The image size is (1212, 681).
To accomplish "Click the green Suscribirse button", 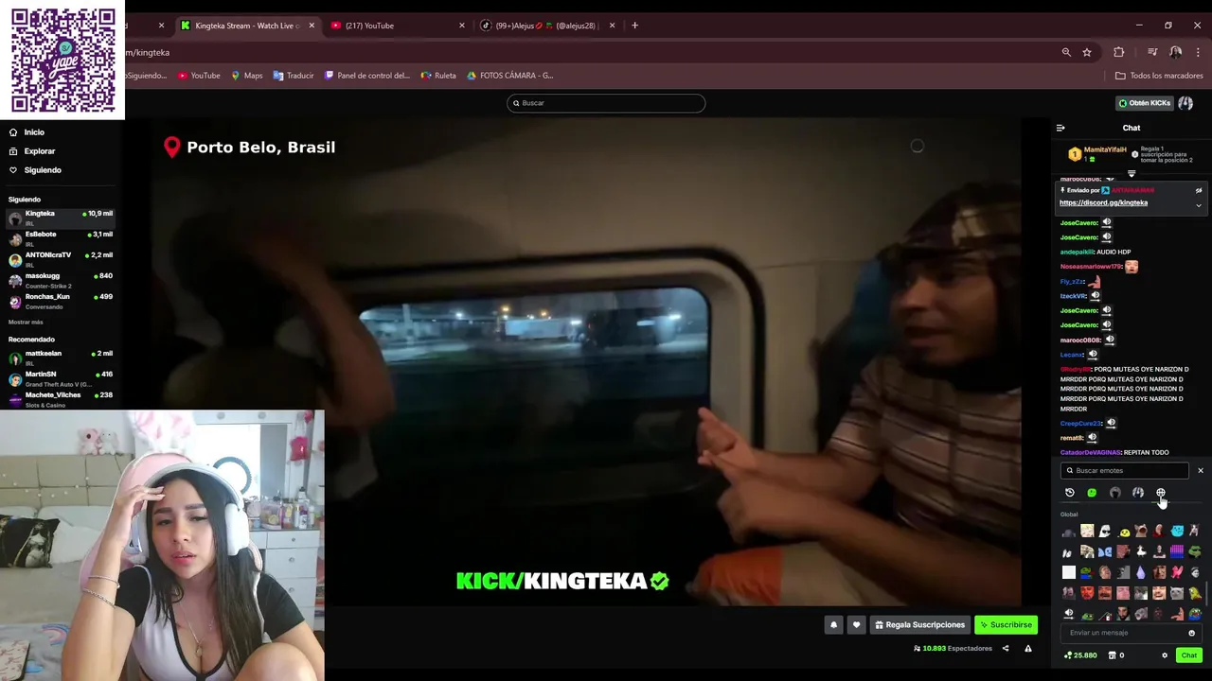I will (1006, 625).
